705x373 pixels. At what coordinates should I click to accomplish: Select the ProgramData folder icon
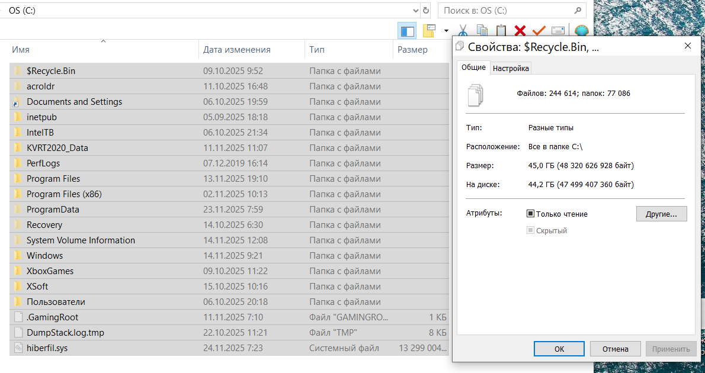18,210
